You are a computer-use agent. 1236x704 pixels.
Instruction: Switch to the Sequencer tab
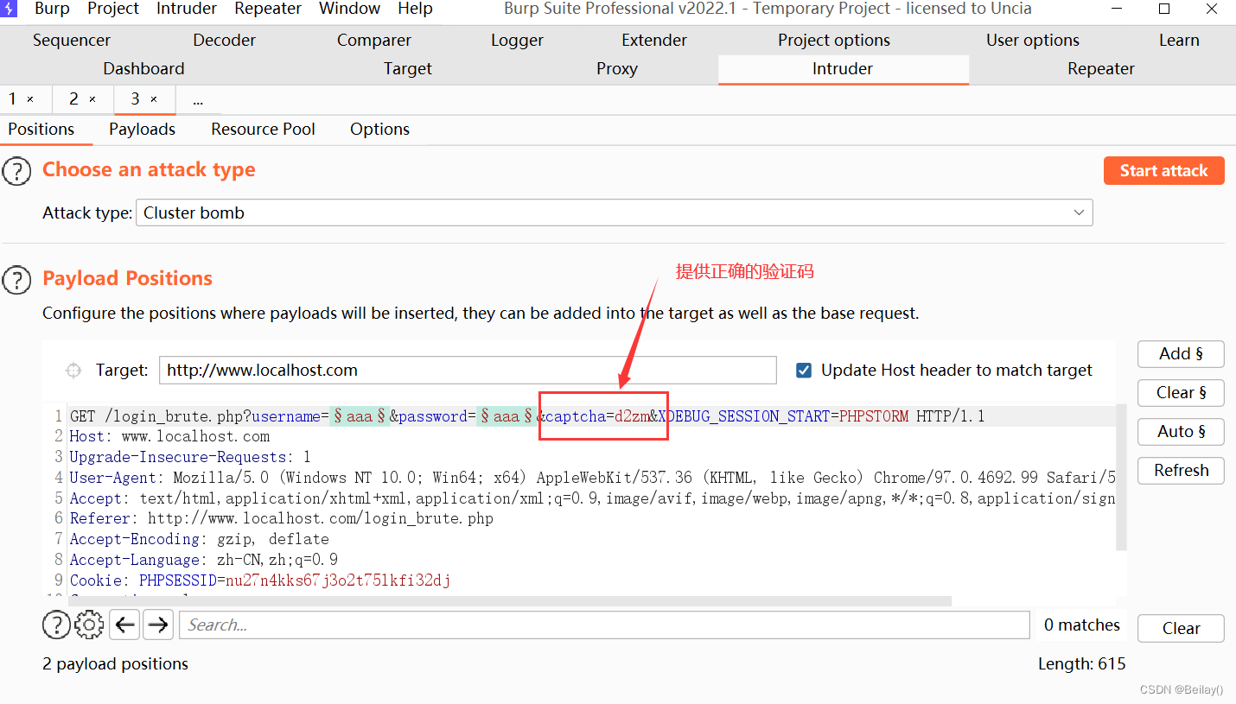point(72,41)
